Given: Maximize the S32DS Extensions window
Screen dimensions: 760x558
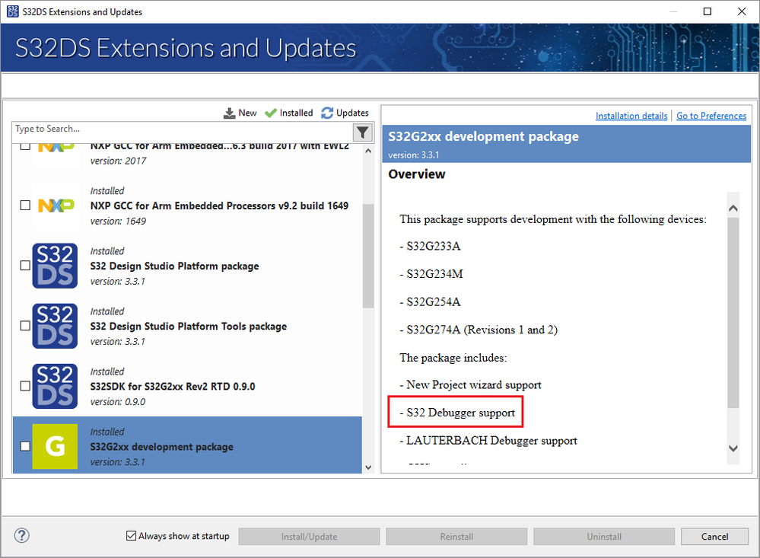Looking at the screenshot, I should [x=708, y=11].
